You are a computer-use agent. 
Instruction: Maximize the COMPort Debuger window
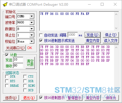pos(102,4)
